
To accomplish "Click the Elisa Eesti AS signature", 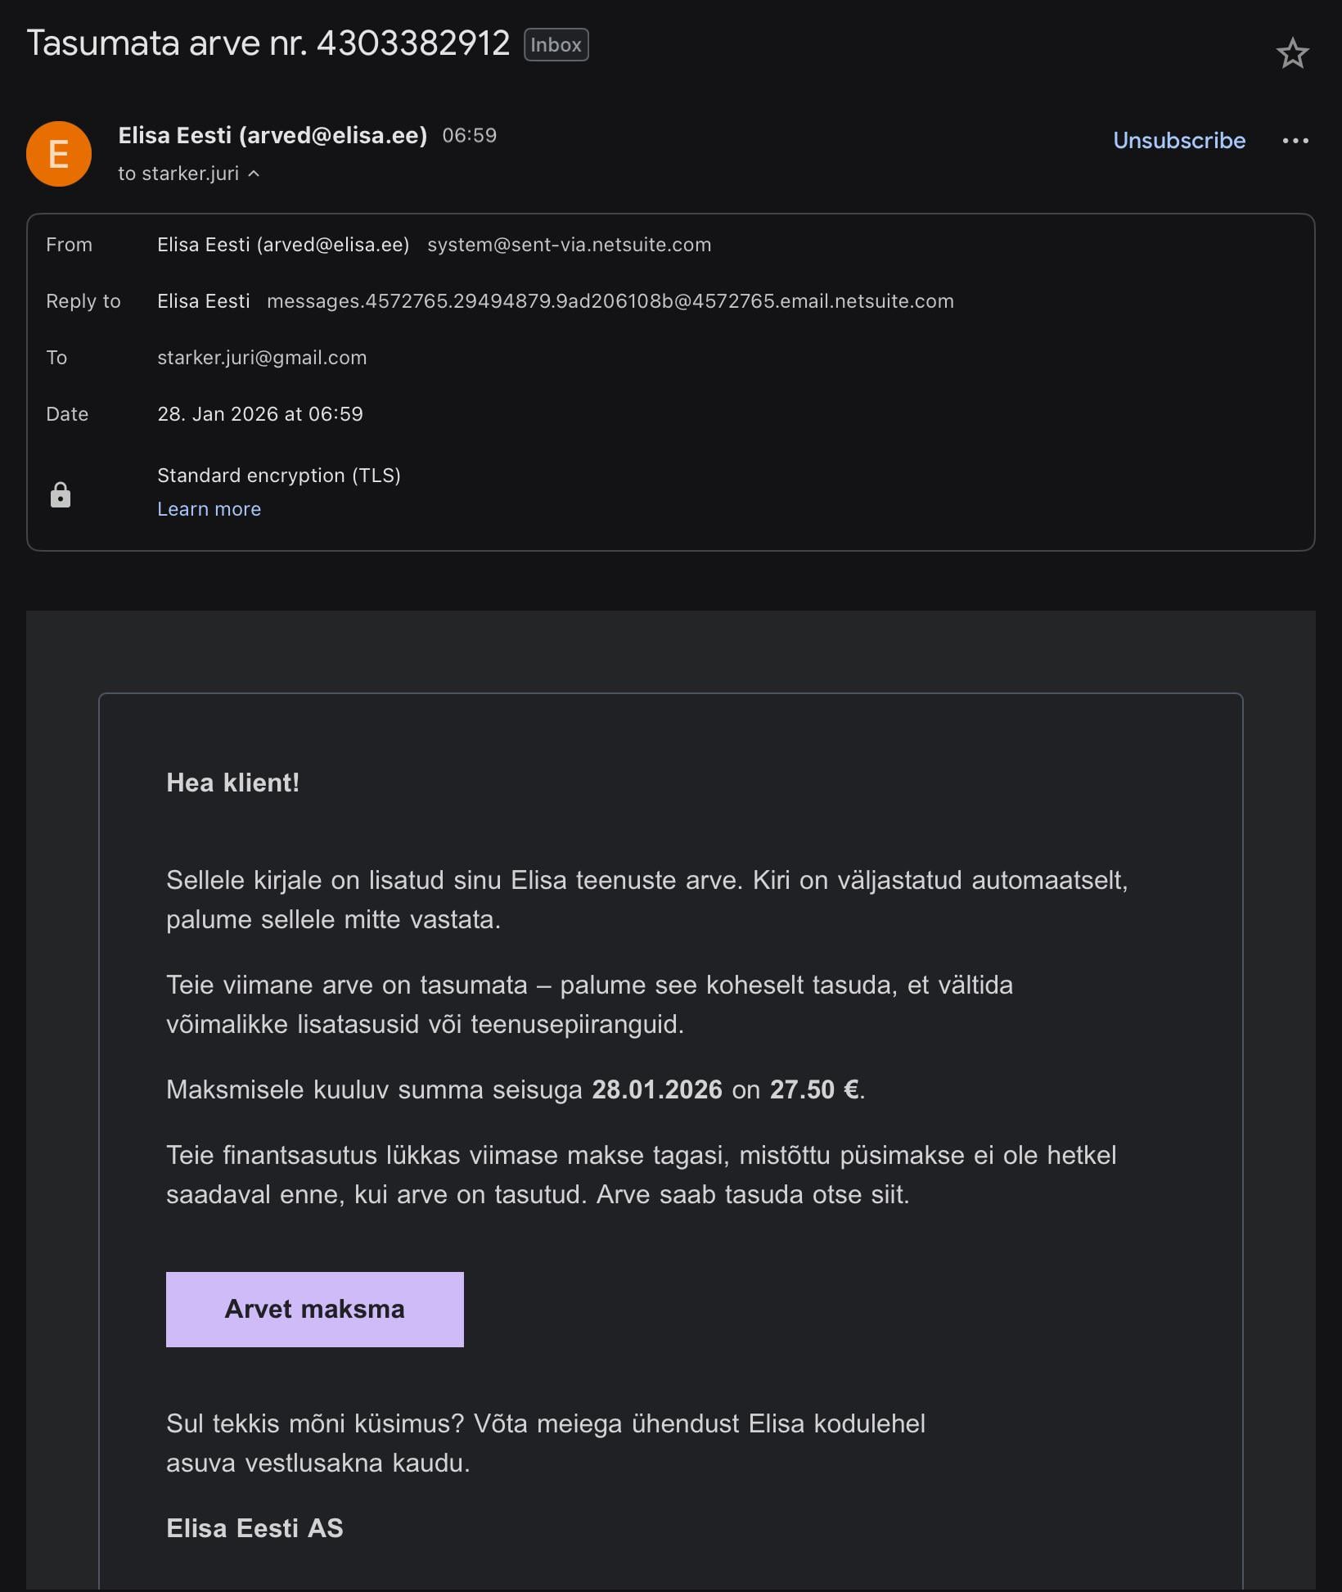I will click(254, 1528).
